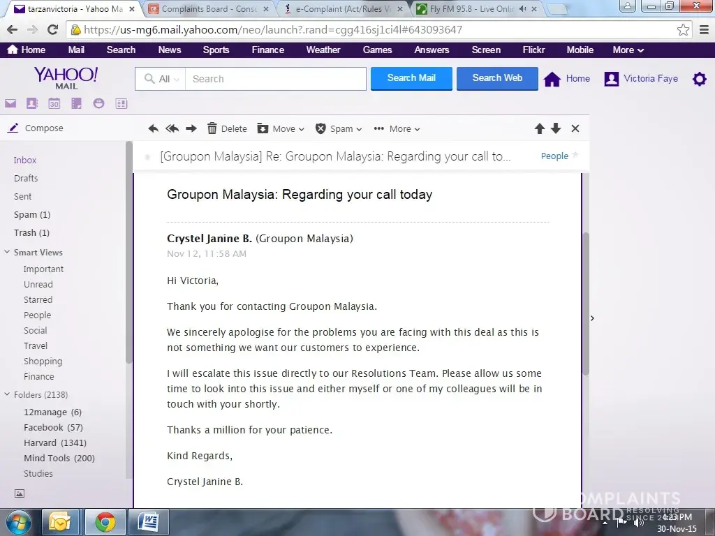Switch to the Complaints Board browser tab
Viewport: 715px width, 536px height.
coord(208,10)
